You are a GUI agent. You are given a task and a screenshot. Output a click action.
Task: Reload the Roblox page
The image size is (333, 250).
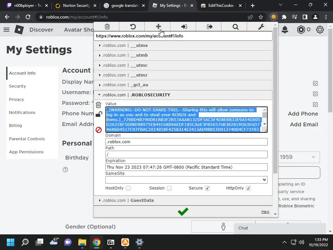(x=28, y=17)
